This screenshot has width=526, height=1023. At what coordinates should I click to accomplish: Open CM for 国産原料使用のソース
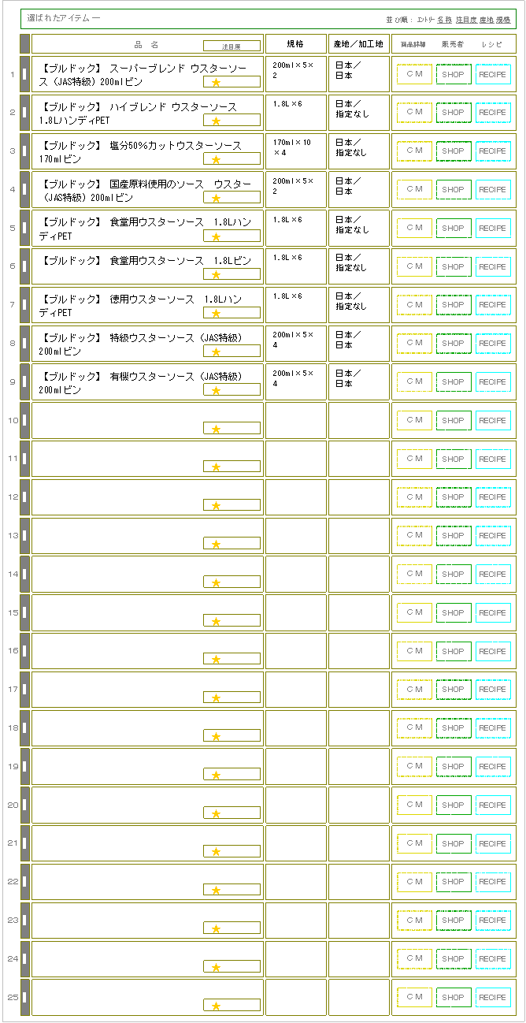pos(414,190)
